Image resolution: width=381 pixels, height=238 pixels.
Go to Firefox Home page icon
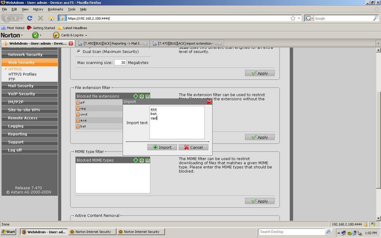(51, 18)
